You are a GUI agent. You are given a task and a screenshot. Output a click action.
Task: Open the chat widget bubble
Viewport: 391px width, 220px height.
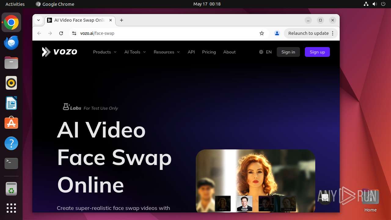pyautogui.click(x=325, y=198)
